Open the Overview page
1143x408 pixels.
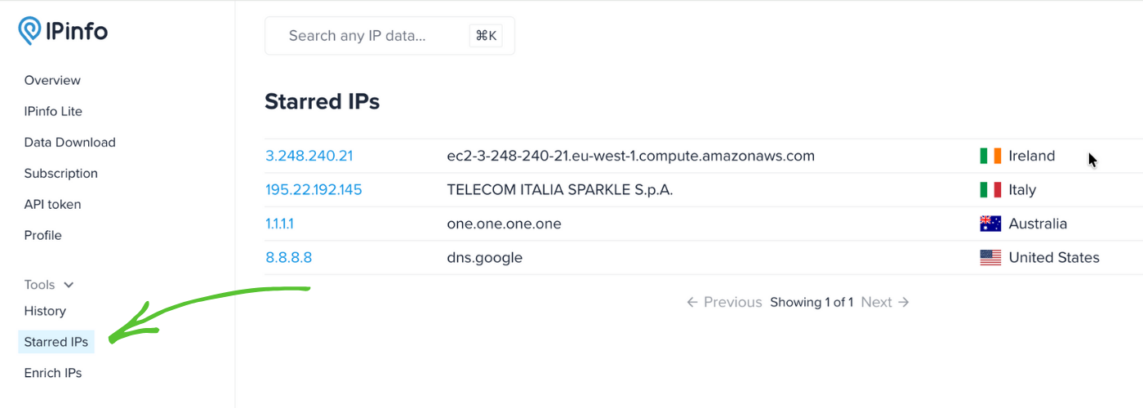point(52,80)
